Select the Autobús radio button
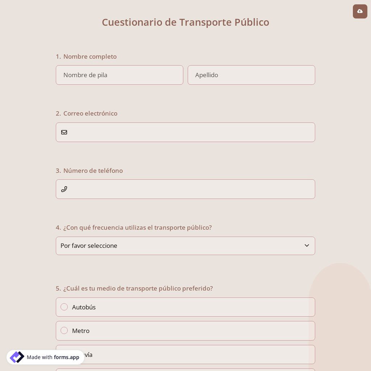 pos(64,307)
